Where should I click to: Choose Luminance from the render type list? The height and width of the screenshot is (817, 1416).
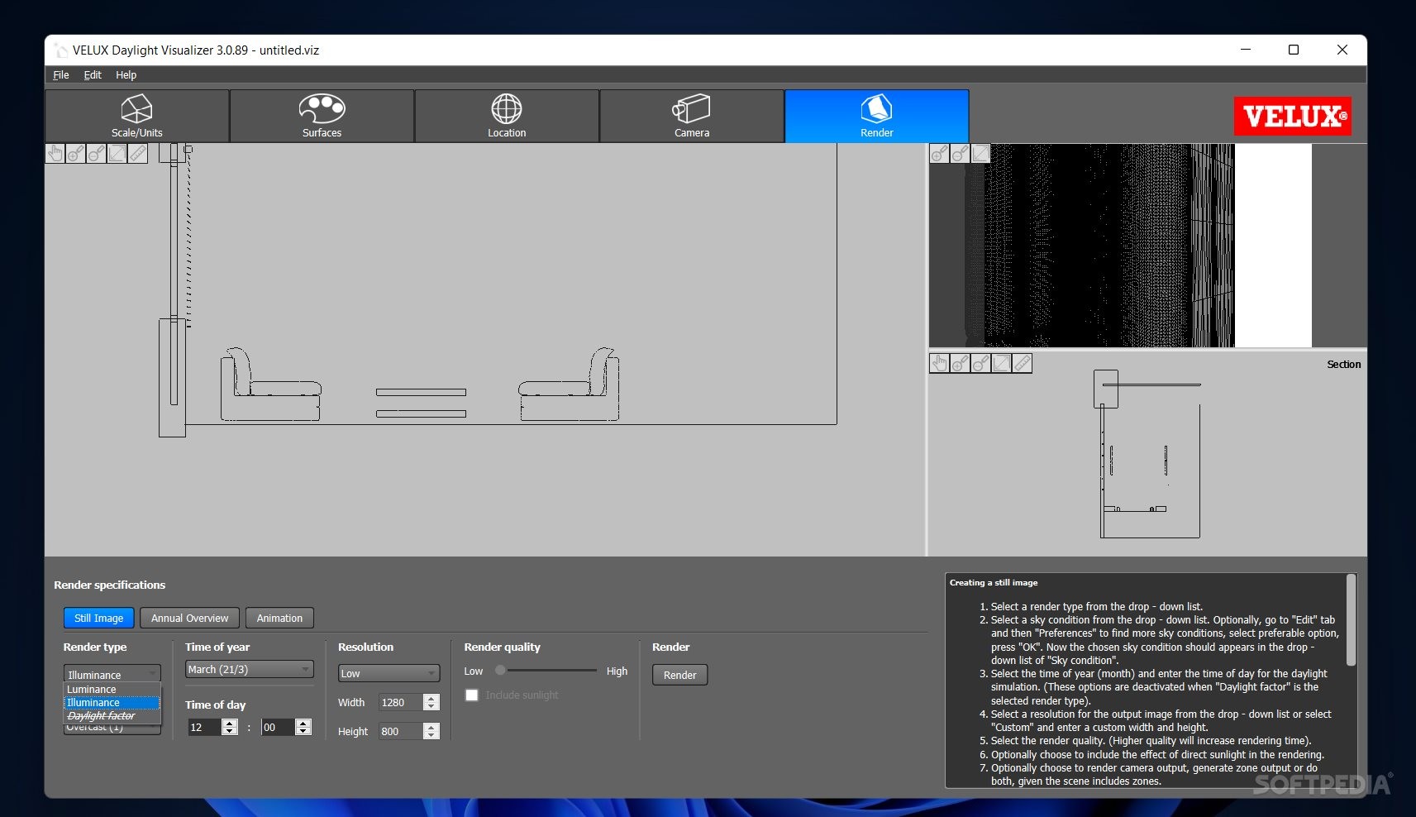pyautogui.click(x=112, y=690)
